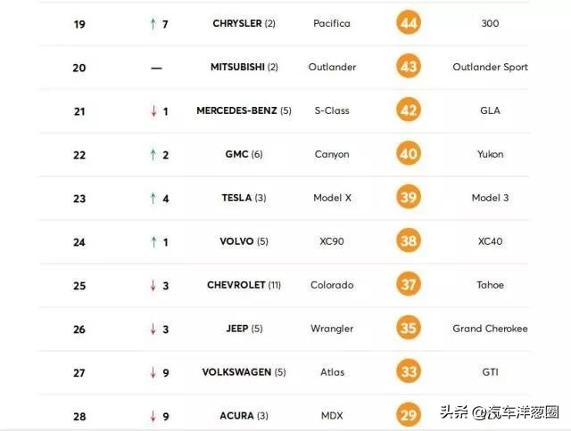Click the red down arrow beside Volkswagen

click(x=153, y=372)
